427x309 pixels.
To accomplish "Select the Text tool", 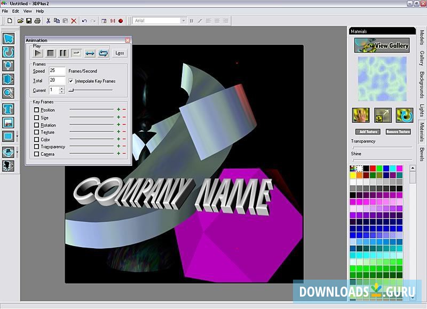I will tap(8, 109).
